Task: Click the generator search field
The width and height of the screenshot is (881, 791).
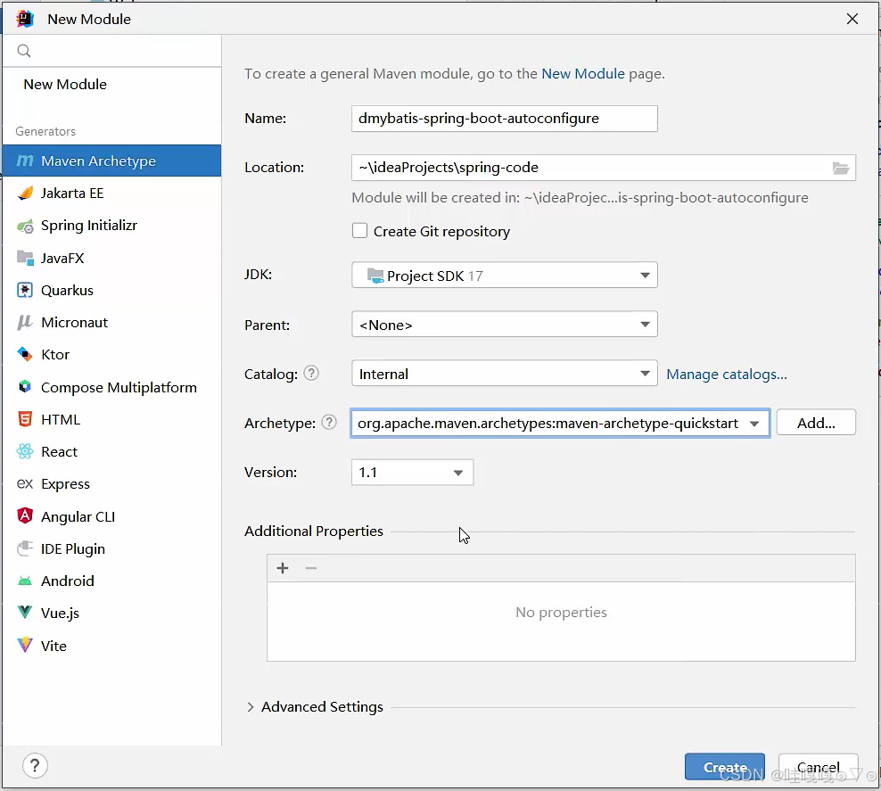Action: pos(111,51)
